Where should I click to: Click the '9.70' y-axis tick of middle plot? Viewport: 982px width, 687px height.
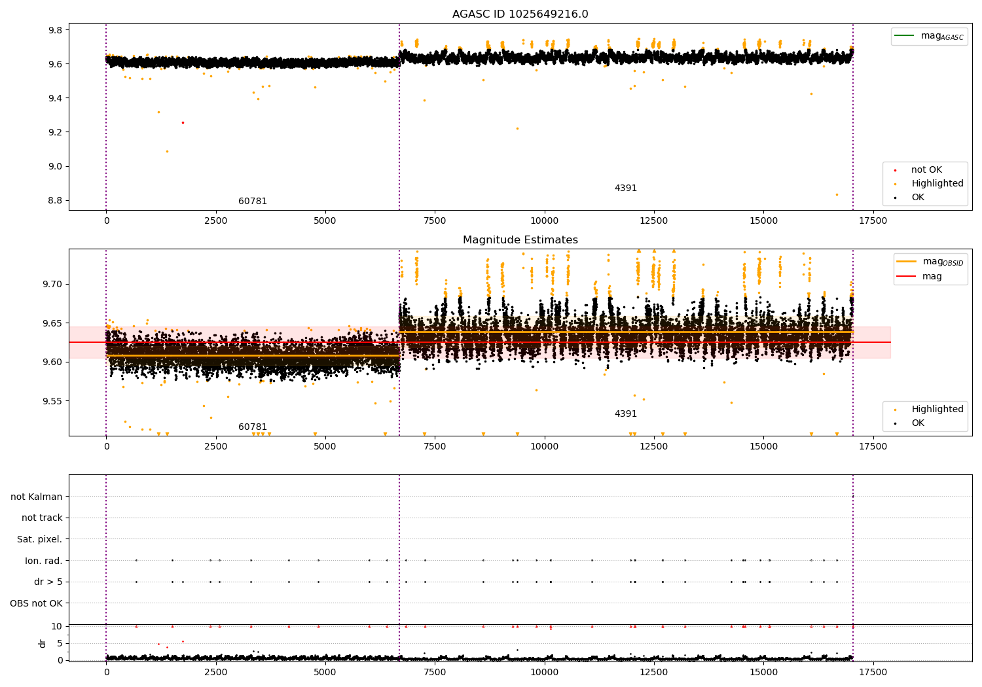pyautogui.click(x=52, y=284)
